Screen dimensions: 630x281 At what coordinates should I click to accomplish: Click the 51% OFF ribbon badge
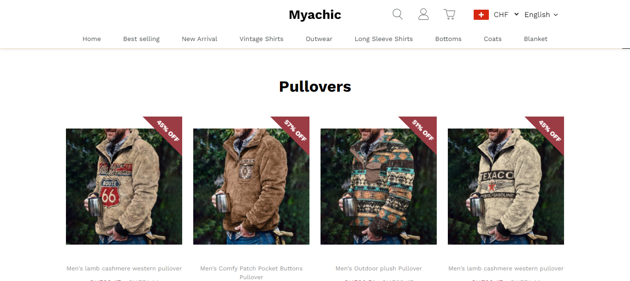(421, 132)
